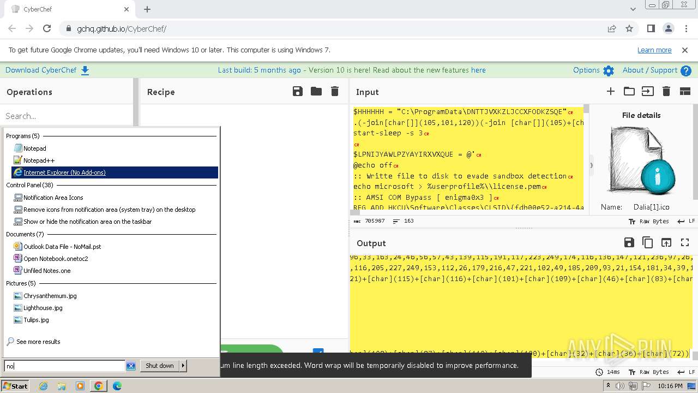
Task: Save output to file
Action: tap(629, 242)
